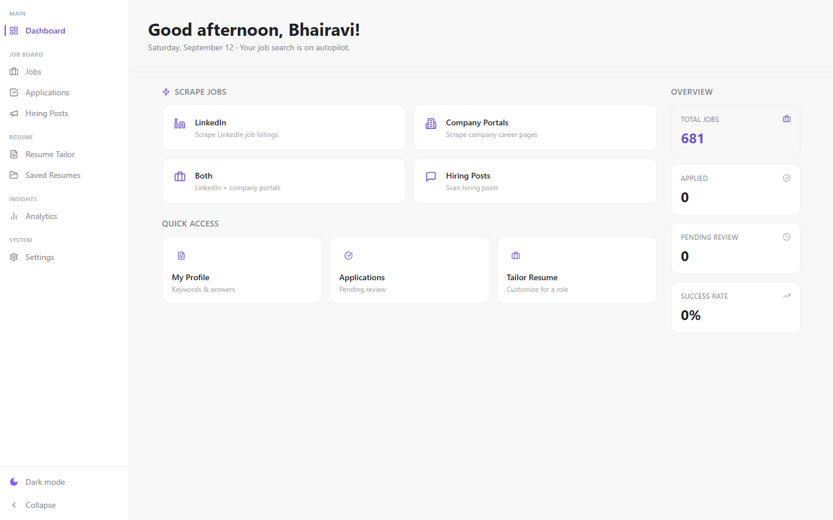The height and width of the screenshot is (520, 833).
Task: Click the lightning bolt icon beside Scrape Jobs
Action: point(166,92)
